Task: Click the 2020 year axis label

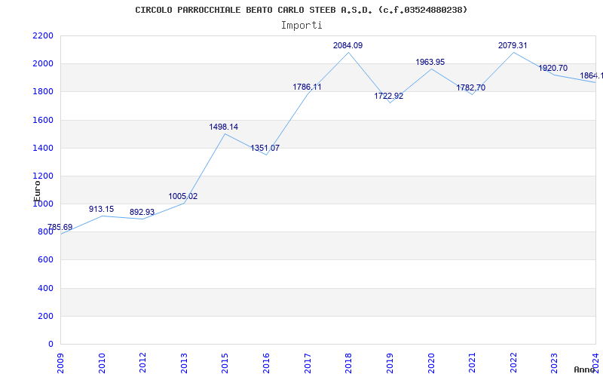Action: point(430,363)
